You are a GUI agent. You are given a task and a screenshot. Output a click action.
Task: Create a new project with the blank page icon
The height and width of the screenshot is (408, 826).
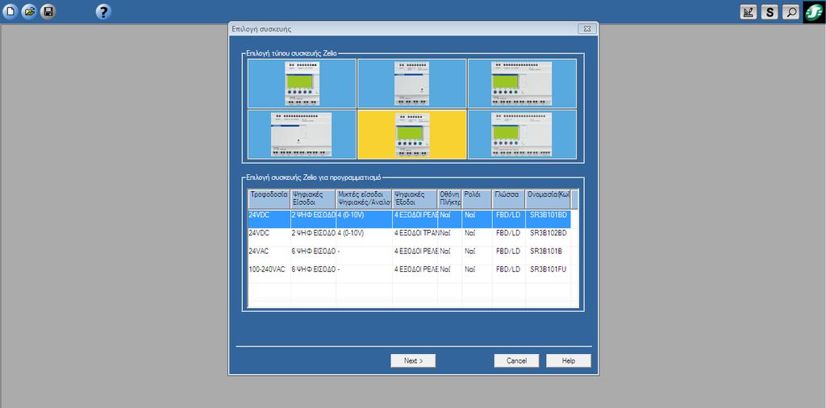[10, 11]
